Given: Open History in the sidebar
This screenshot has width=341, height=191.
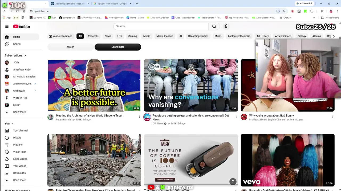Looking at the screenshot, I should click(21, 138).
